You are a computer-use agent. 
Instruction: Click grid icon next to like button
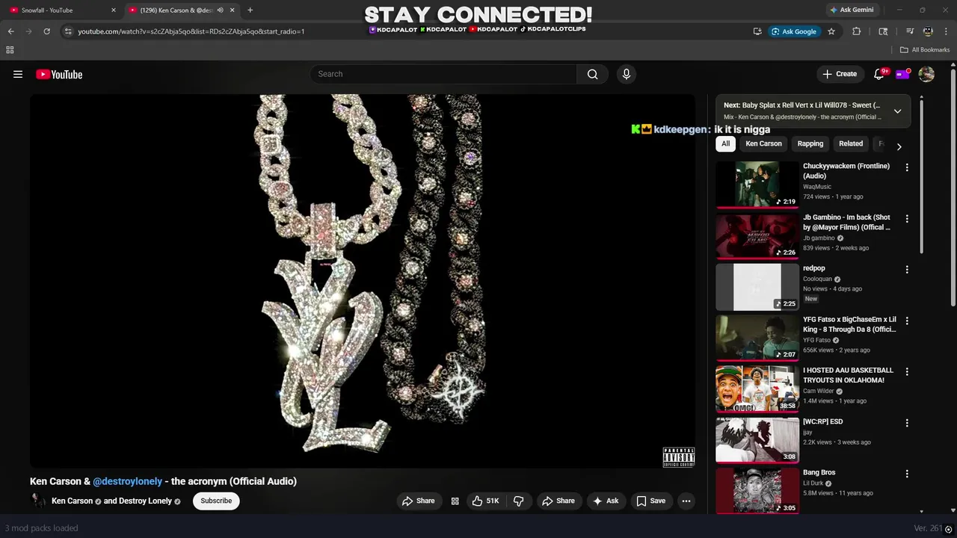pyautogui.click(x=455, y=501)
